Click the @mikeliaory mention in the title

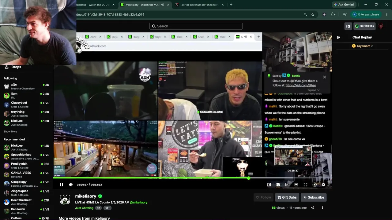coord(139,202)
